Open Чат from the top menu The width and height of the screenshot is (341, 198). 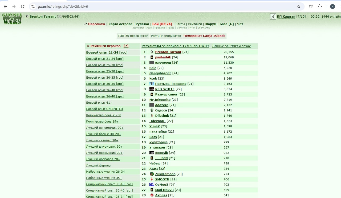pos(240,24)
